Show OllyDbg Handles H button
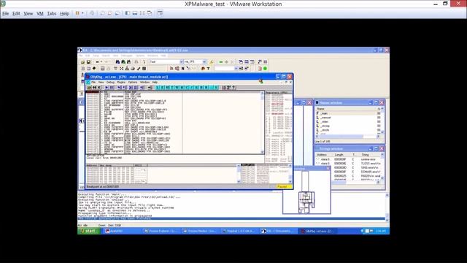This screenshot has width=467, height=263. [182, 88]
